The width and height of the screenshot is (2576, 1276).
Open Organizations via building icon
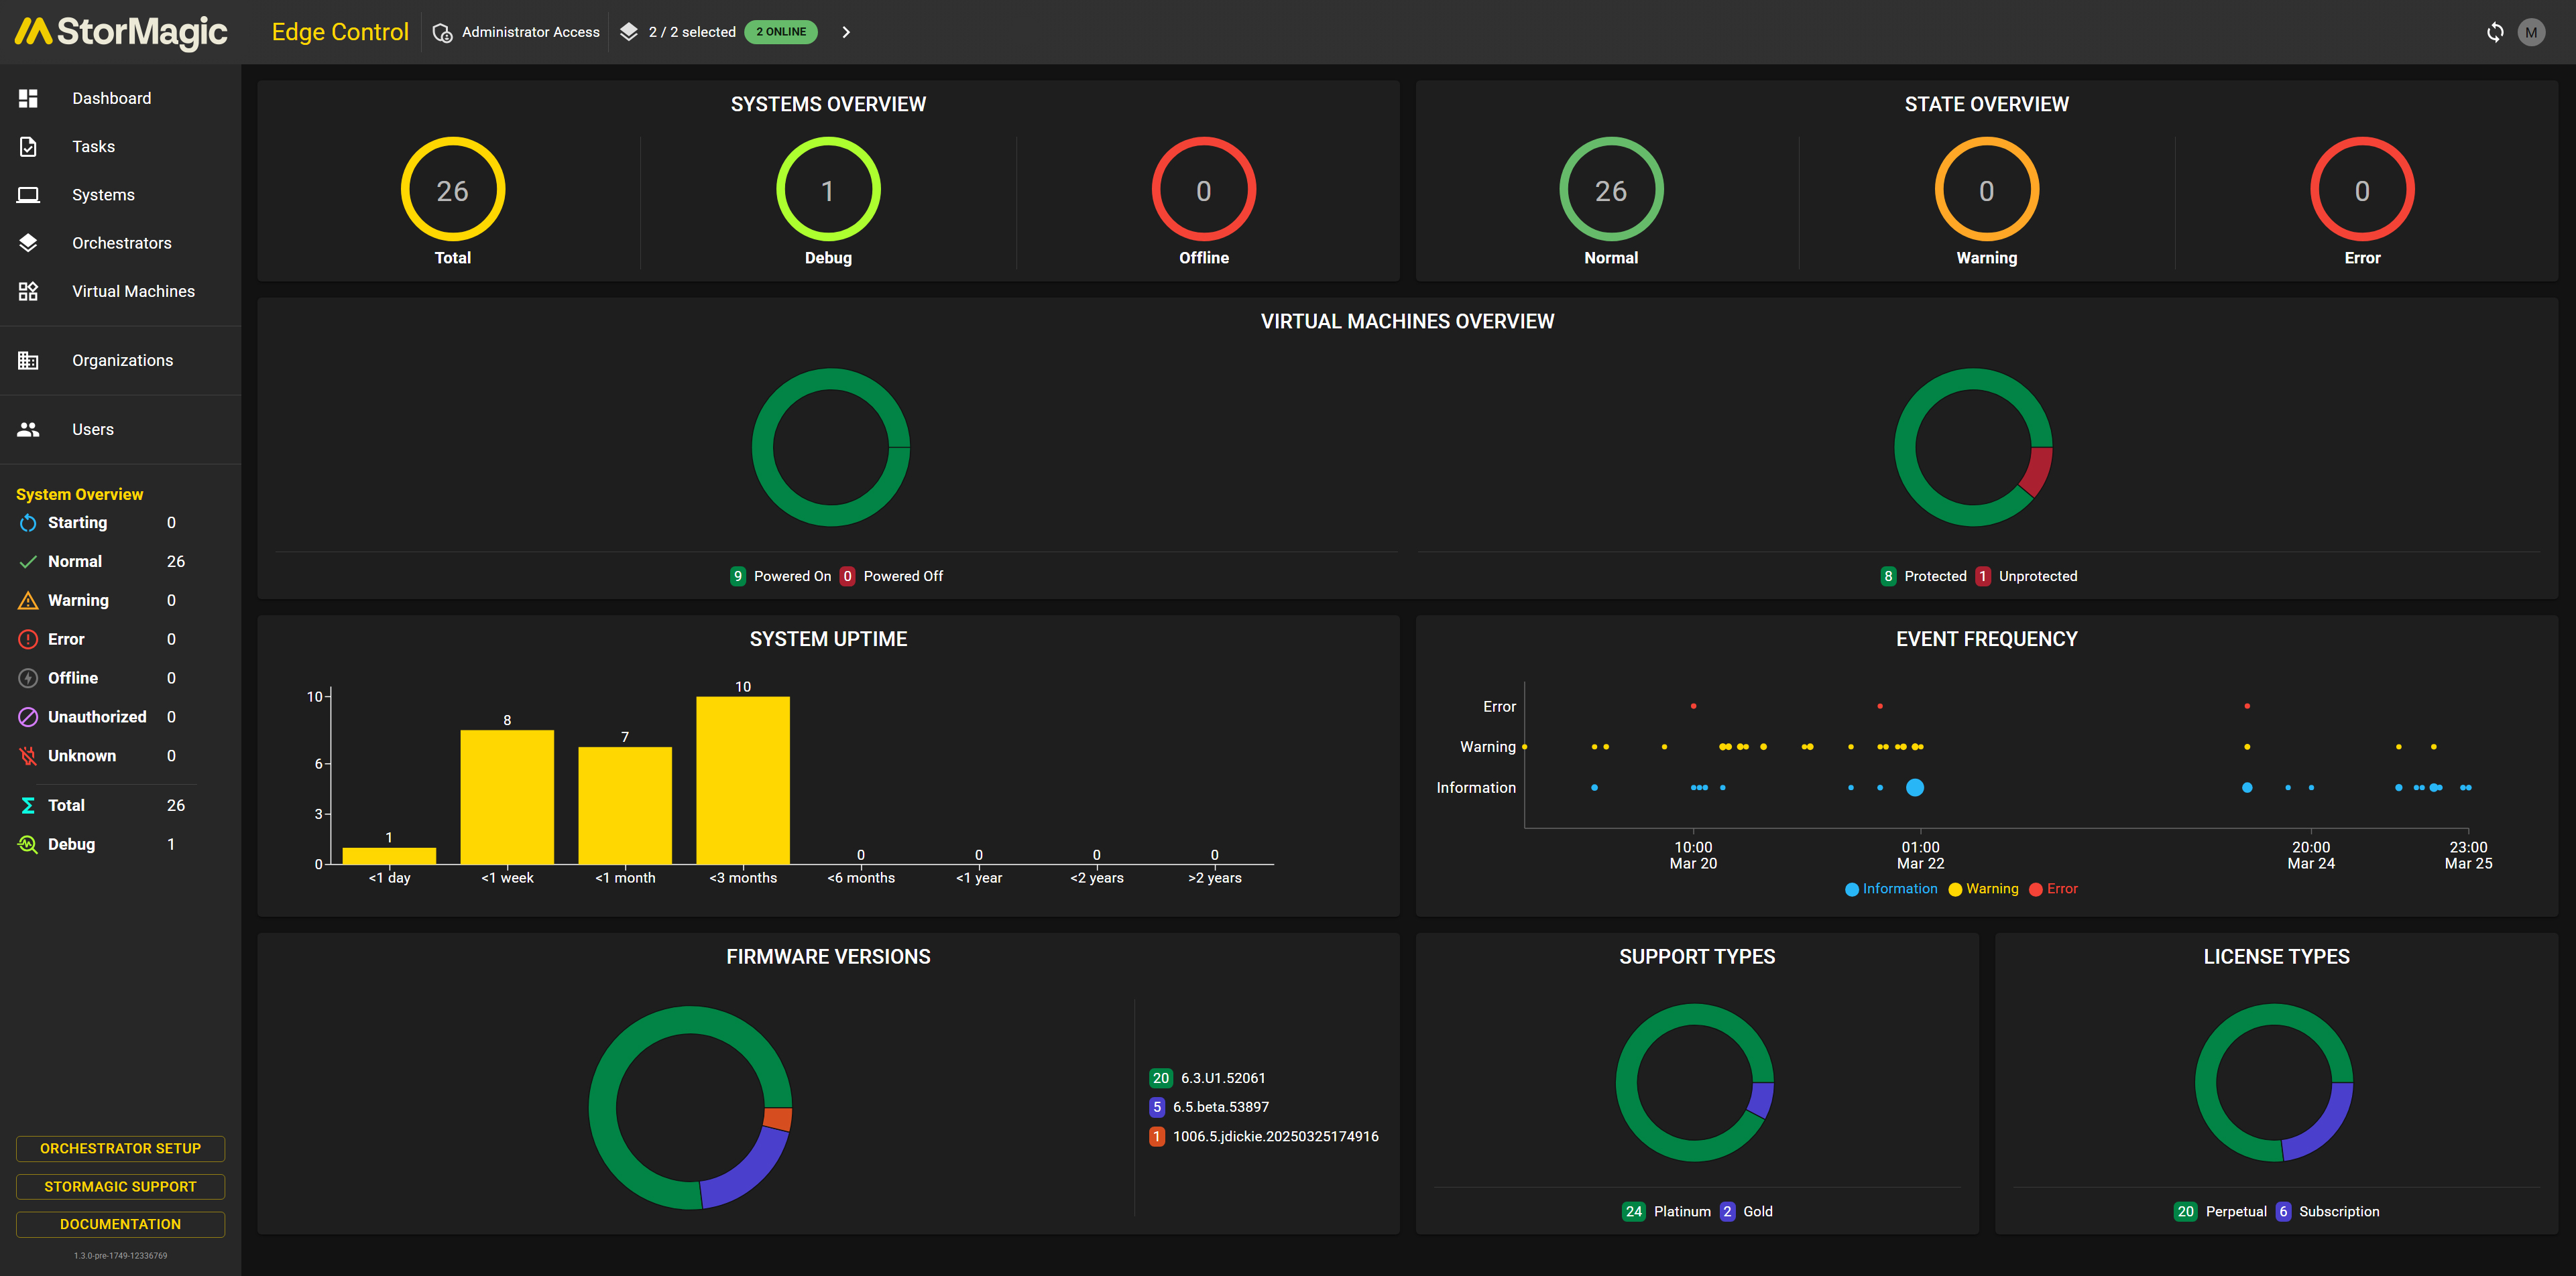pyautogui.click(x=28, y=361)
